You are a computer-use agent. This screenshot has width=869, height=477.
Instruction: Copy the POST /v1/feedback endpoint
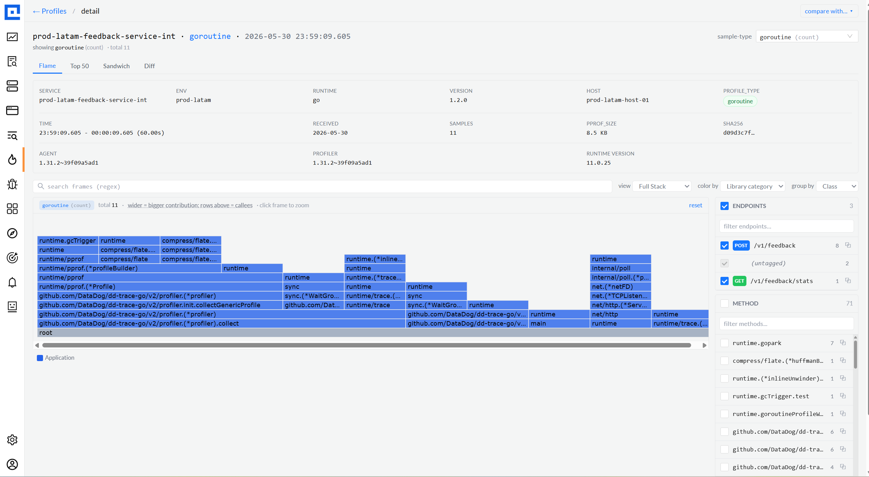[848, 245]
